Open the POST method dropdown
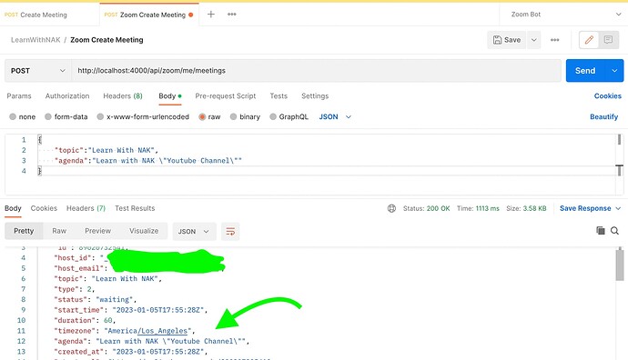 (x=38, y=71)
